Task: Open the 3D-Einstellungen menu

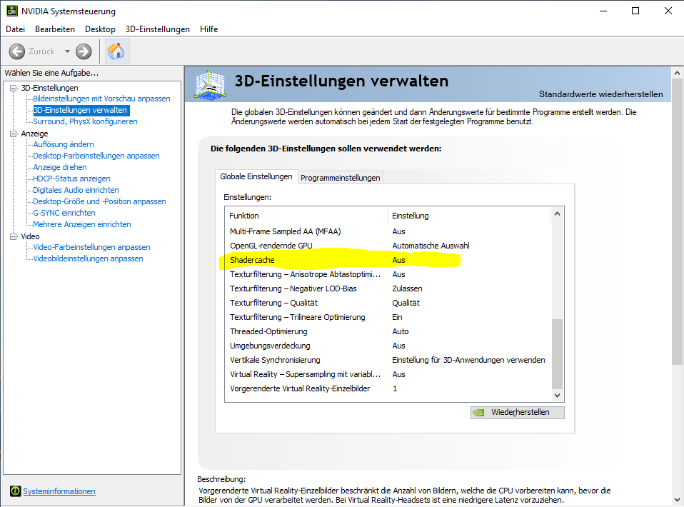Action: click(x=158, y=29)
